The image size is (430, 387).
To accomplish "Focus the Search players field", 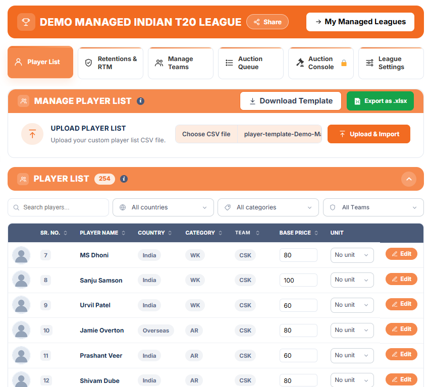I will tap(59, 207).
